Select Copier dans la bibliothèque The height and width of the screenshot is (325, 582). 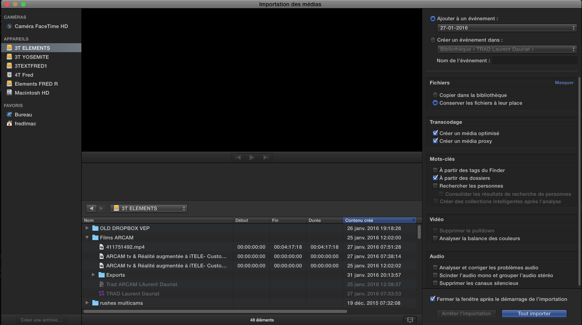[x=435, y=95]
